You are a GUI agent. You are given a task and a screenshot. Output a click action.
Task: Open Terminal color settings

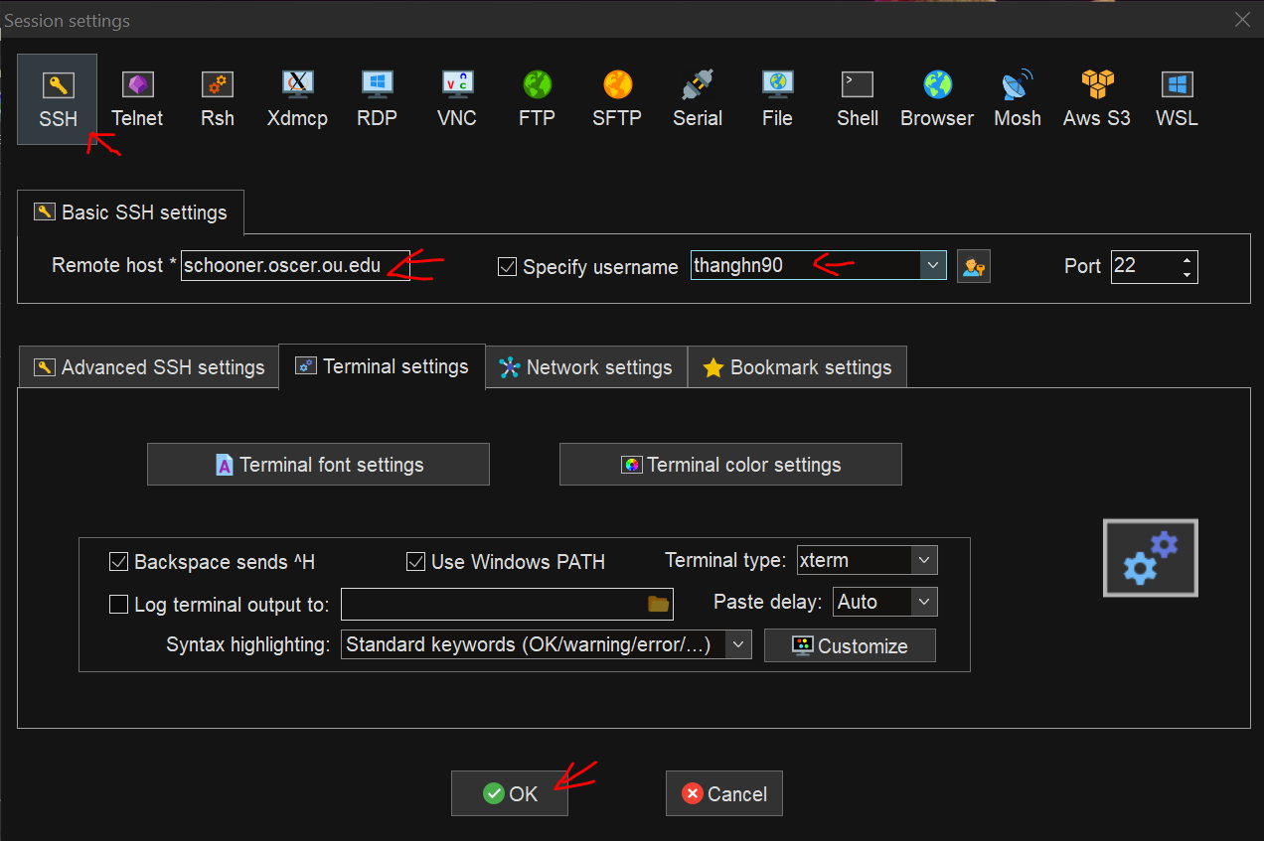tap(729, 464)
